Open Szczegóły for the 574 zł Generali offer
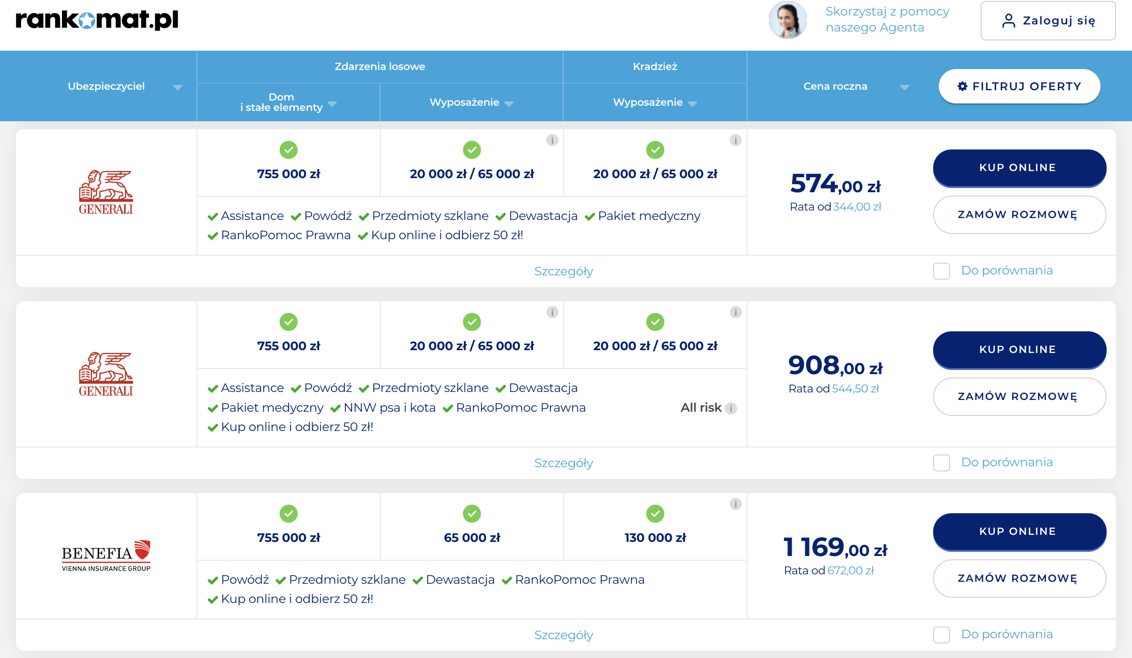Viewport: 1132px width, 658px height. (x=564, y=271)
